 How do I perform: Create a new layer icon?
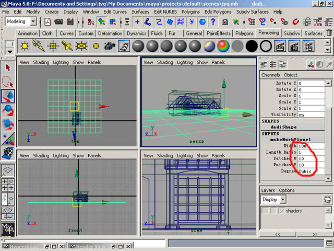click(327, 200)
